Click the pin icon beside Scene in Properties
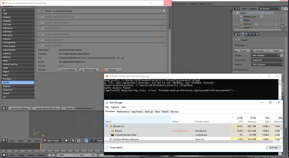The image size is (289, 158). tap(235, 40)
